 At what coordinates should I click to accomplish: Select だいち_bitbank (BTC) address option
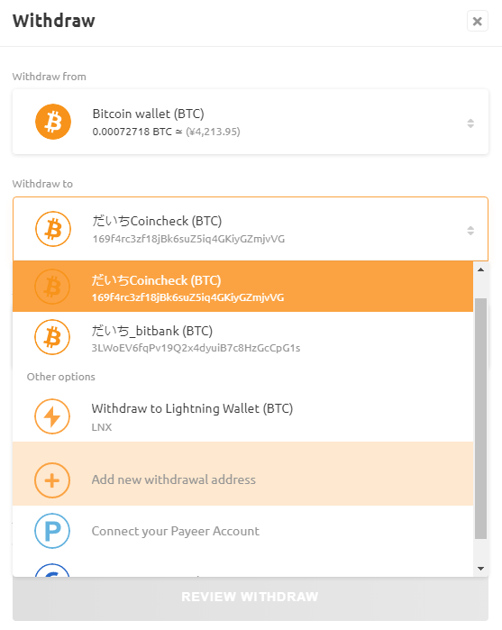pyautogui.click(x=242, y=337)
